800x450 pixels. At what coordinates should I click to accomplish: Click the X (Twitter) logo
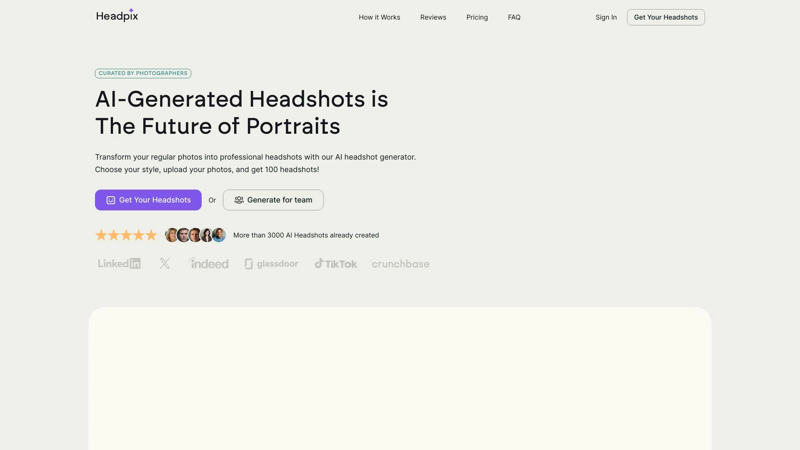(165, 263)
